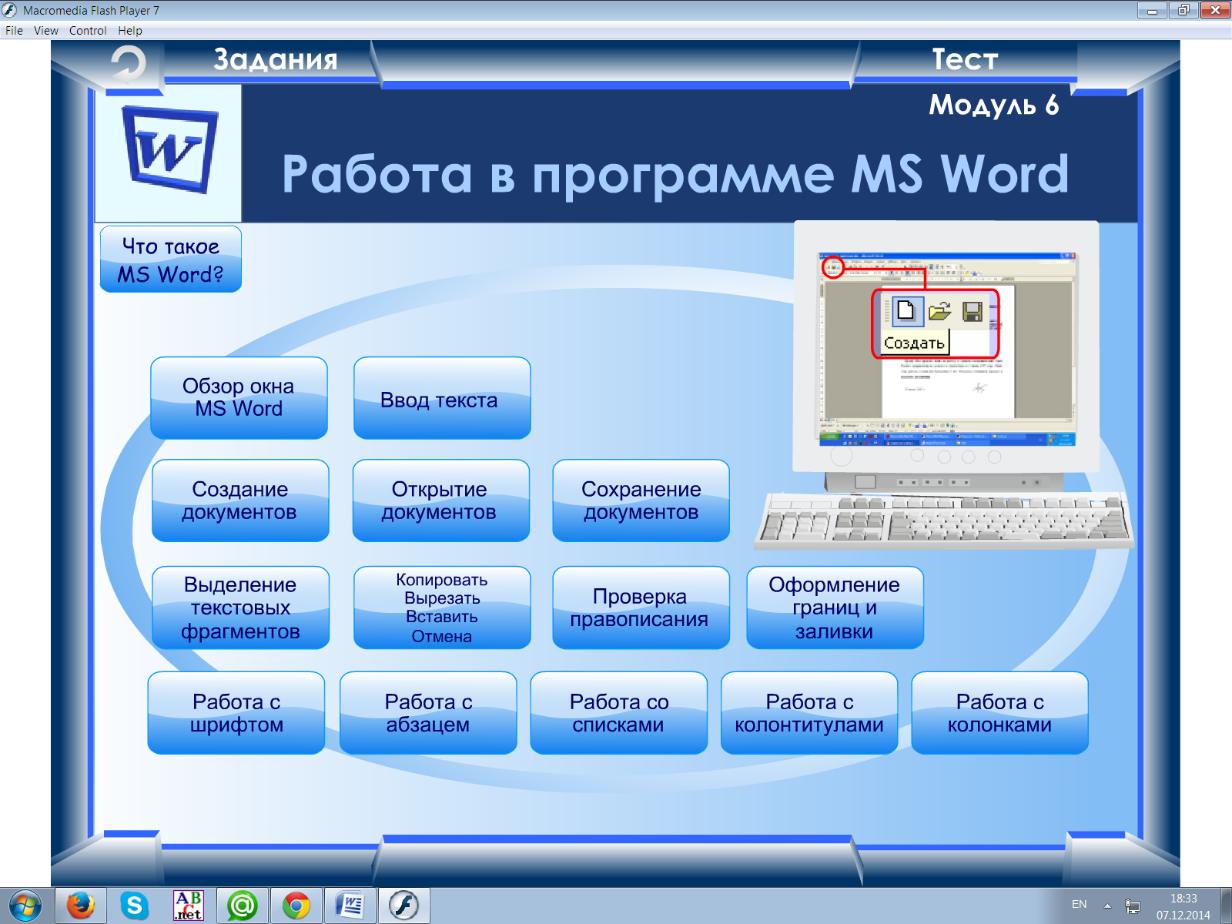The width and height of the screenshot is (1232, 924).
Task: Click the Flash Player title bar icon
Action: pyautogui.click(x=10, y=11)
